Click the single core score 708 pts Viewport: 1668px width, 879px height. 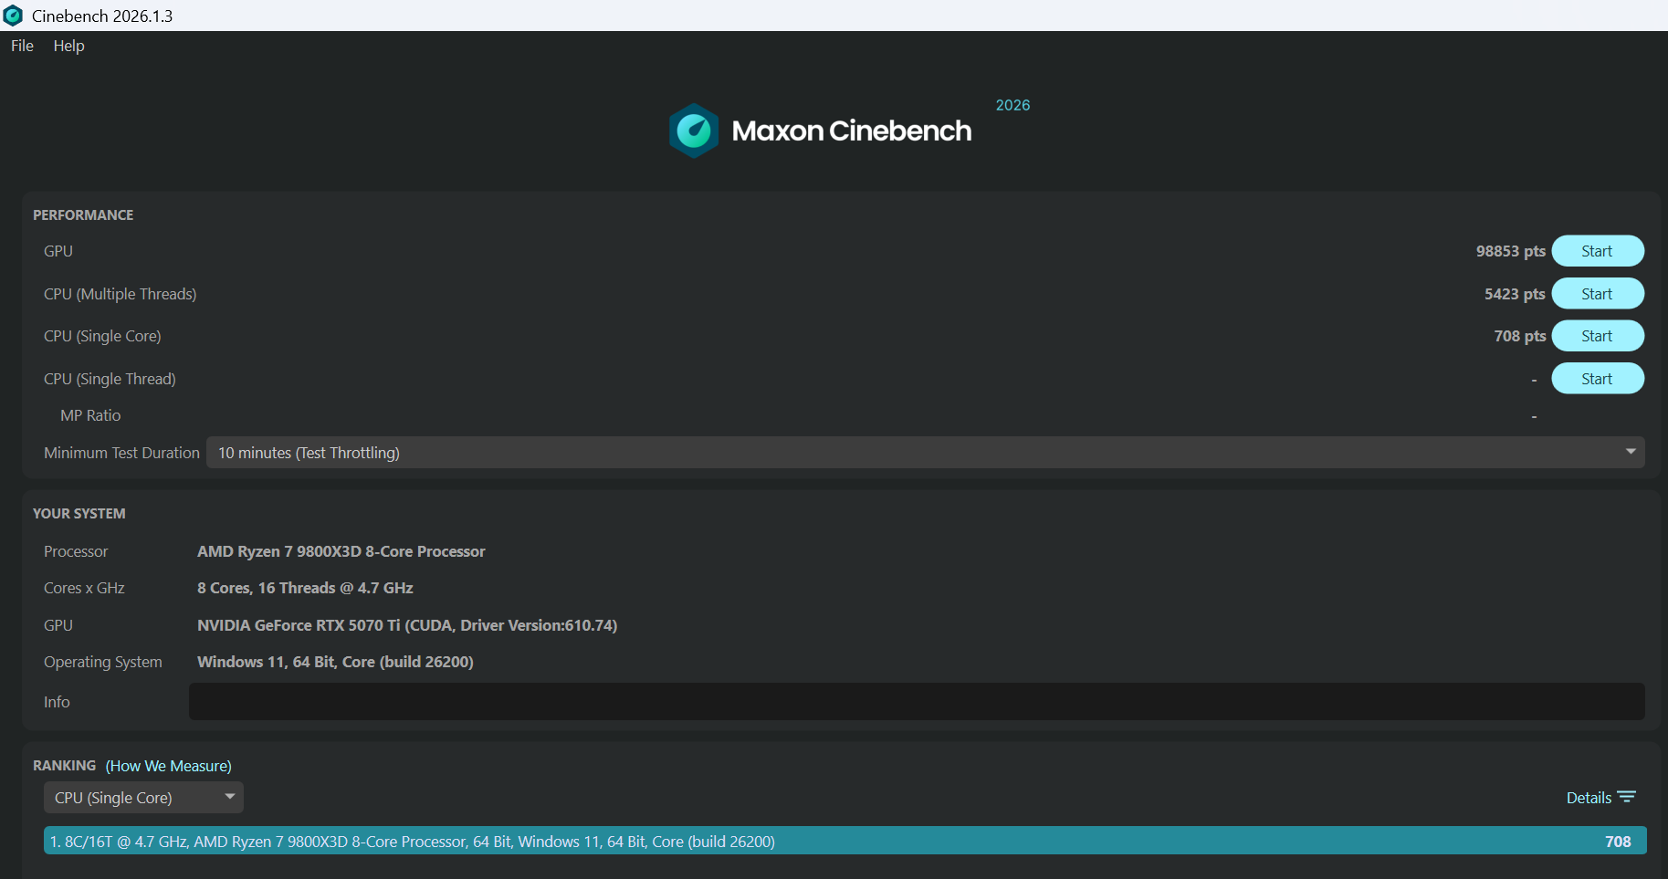point(1520,336)
